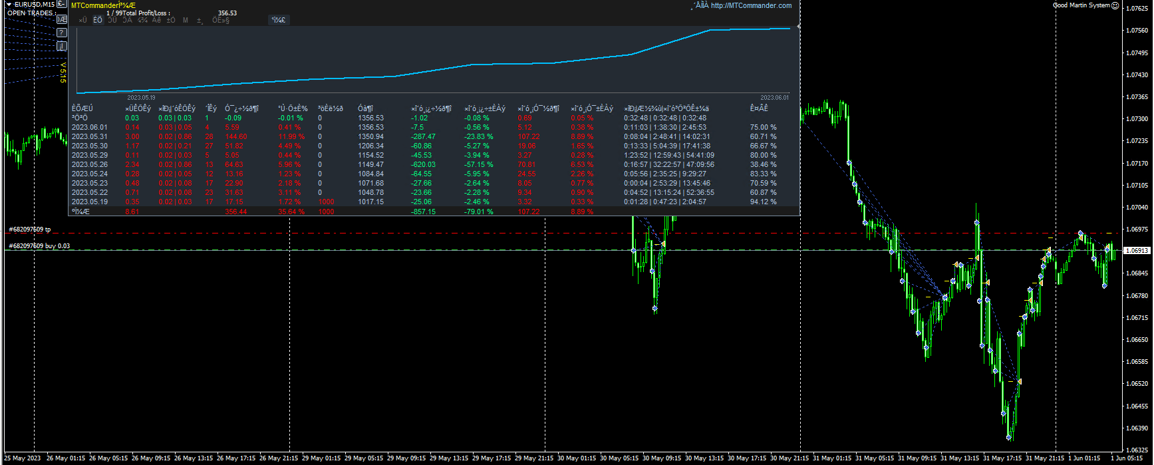The height and width of the screenshot is (465, 1154).
Task: Click the panel button beside OPEN TRADES
Action: point(62,19)
